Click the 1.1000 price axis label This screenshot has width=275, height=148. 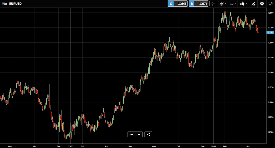270,102
